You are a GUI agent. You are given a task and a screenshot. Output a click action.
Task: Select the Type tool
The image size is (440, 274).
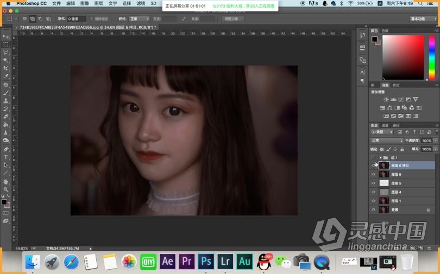pos(5,157)
